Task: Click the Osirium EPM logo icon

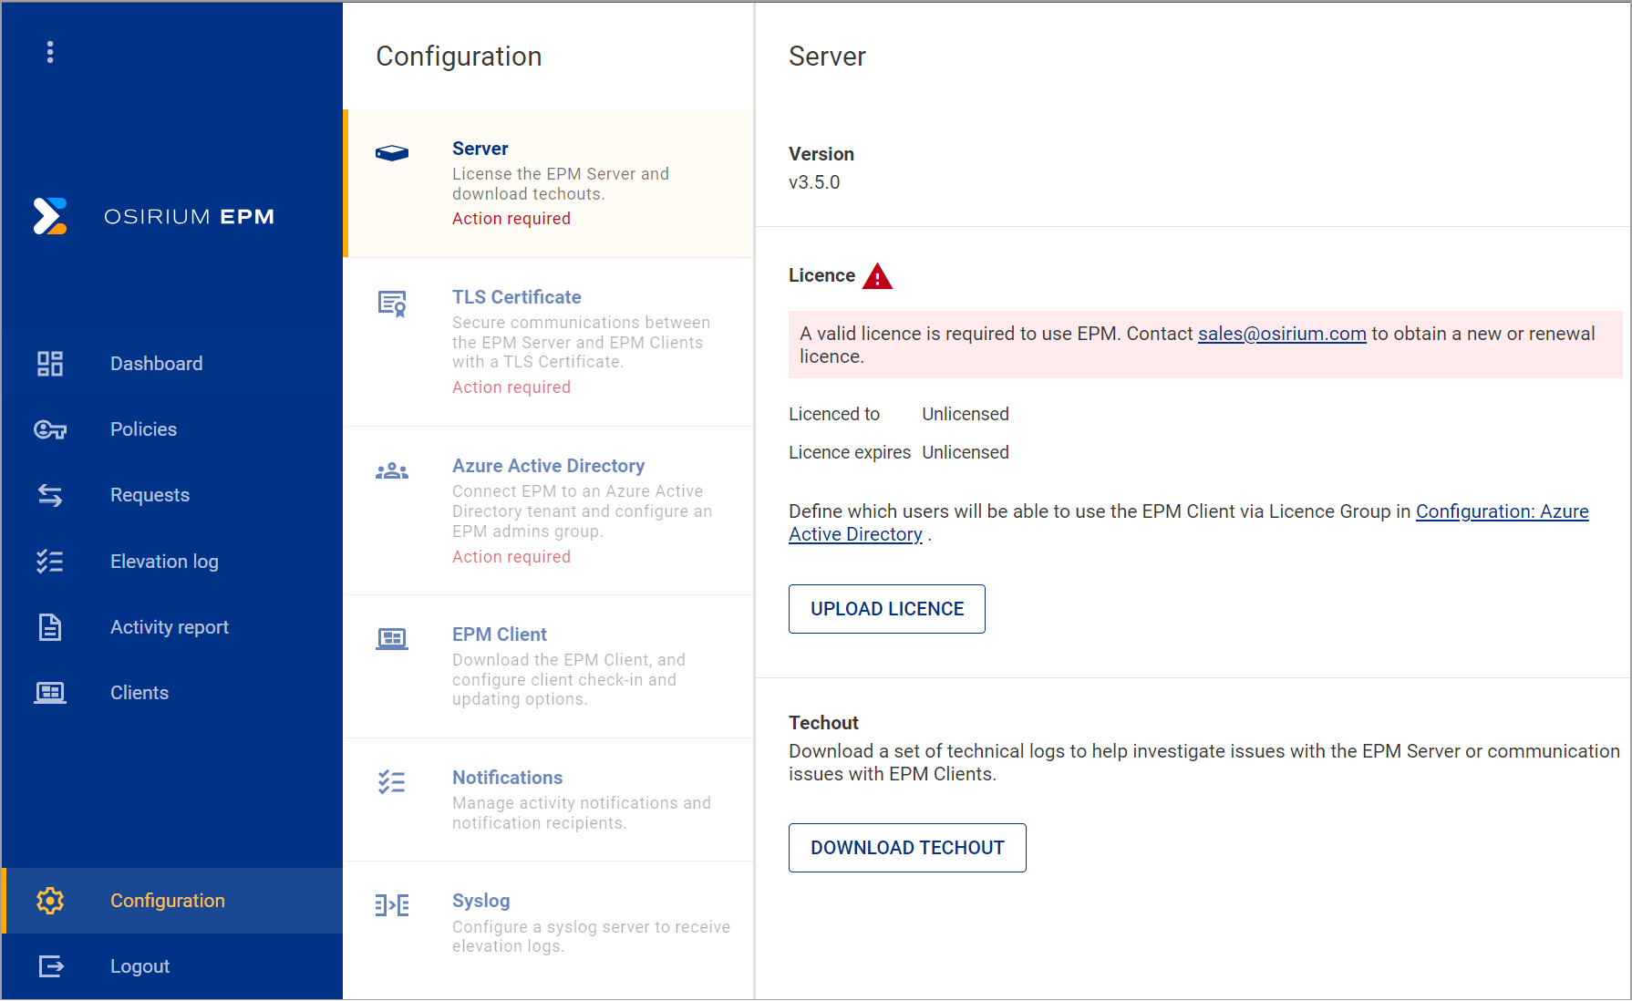Action: tap(50, 216)
